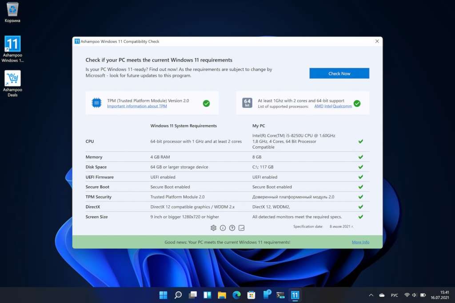Select Ashampoo Deals desktop shortcut
Screen dimensions: 455x303
[12, 84]
